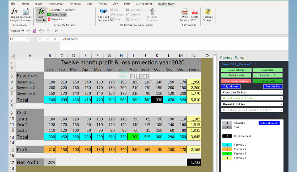Click the Save icon in quick access toolbar
This screenshot has height=172, width=297.
click(34, 31)
